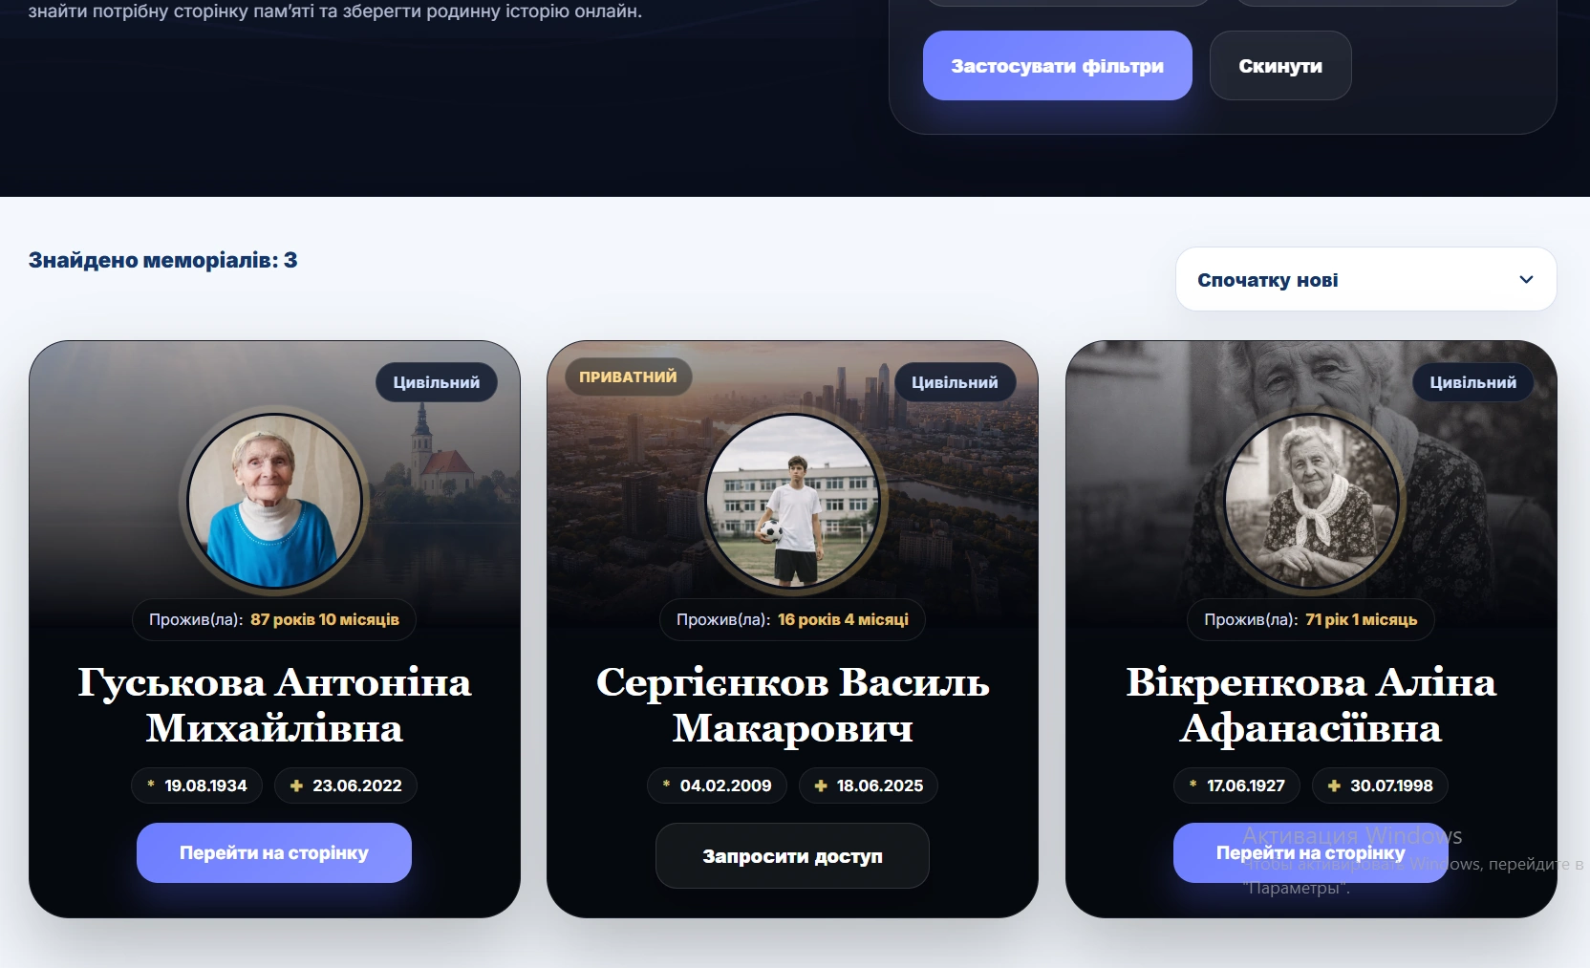Click Вікренкова Аліна's portrait photo
The image size is (1590, 968).
(x=1311, y=501)
